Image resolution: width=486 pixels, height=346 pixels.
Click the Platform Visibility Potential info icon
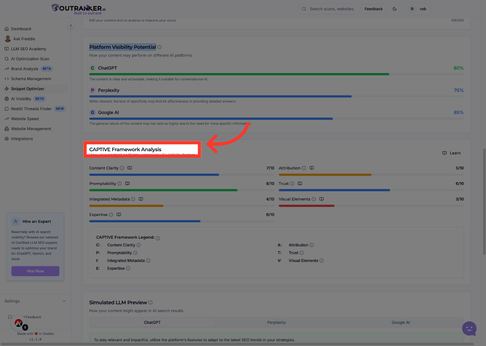click(159, 47)
